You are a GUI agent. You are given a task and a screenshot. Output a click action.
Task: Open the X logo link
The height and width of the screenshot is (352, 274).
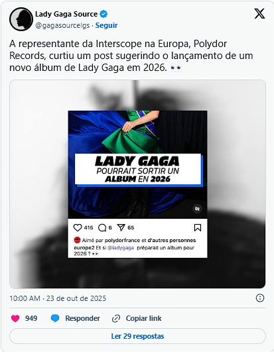(x=259, y=14)
